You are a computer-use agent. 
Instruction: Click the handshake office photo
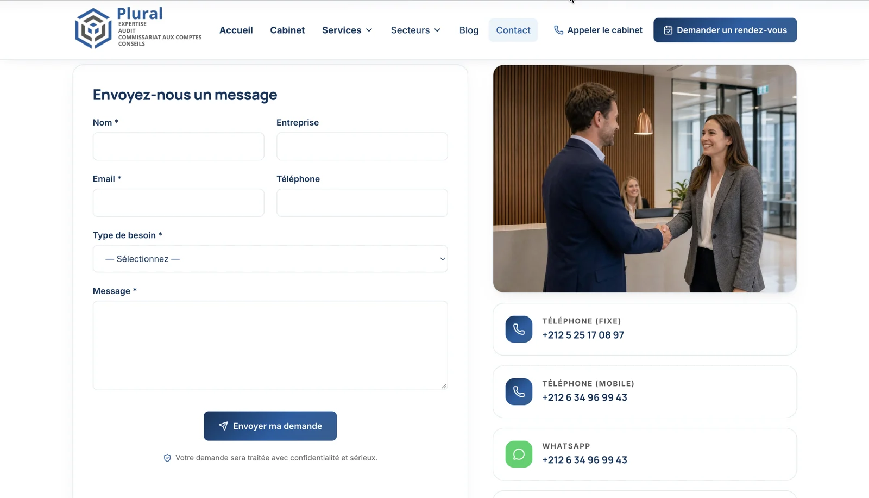tap(645, 179)
